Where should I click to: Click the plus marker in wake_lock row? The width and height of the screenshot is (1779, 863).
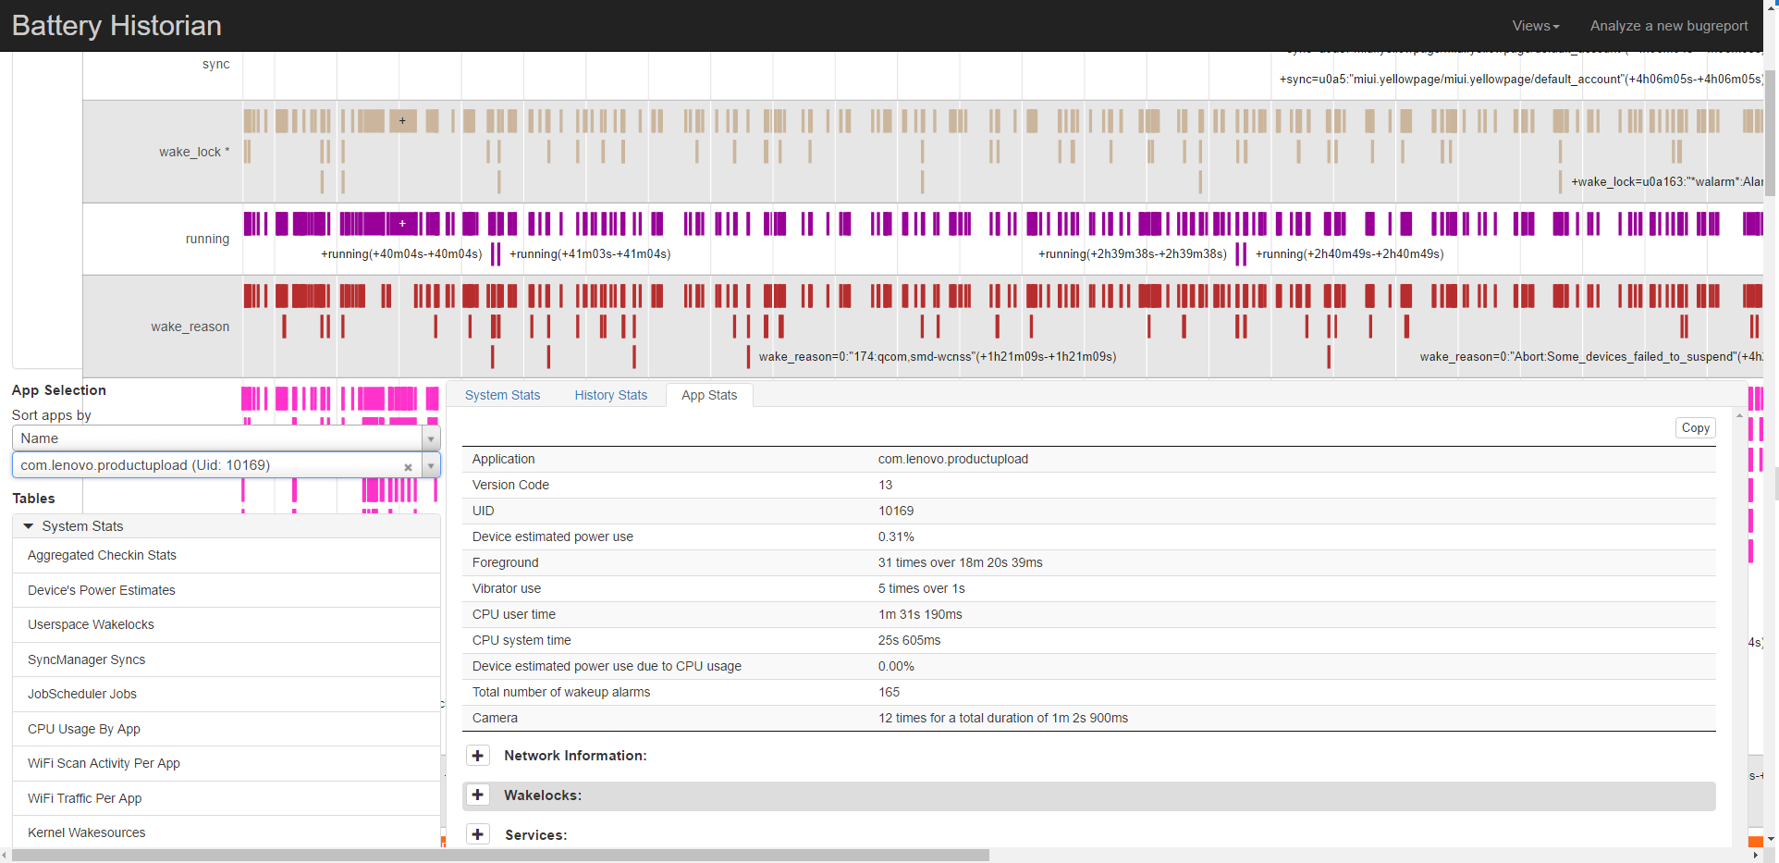(402, 120)
